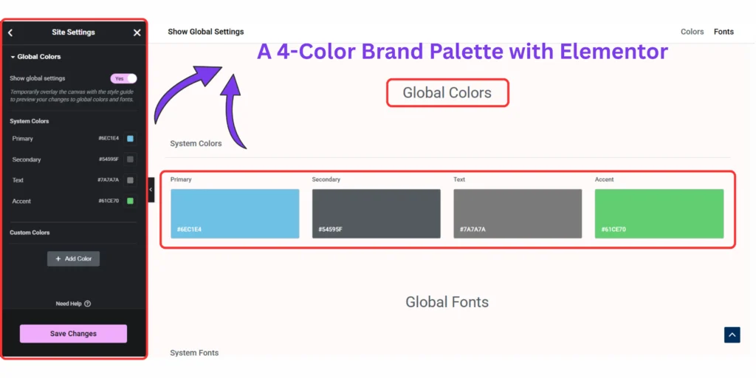Switch to the Colors tab in the preview
The image size is (756, 378).
693,32
